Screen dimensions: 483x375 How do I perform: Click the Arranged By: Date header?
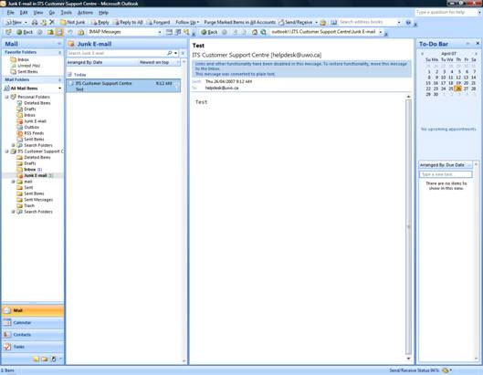pyautogui.click(x=85, y=62)
